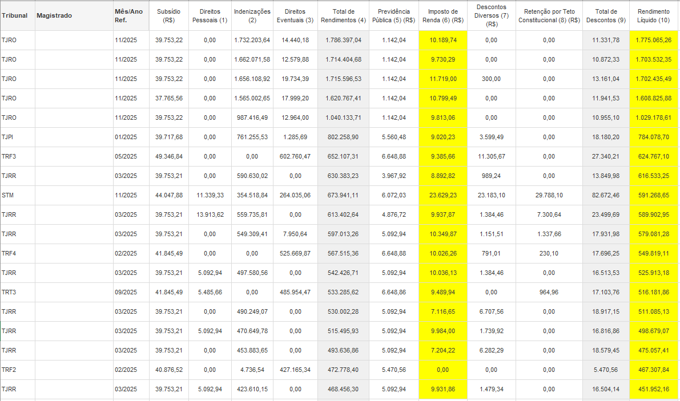Select the TRF2 tribunal cell
Screen dimensions: 680x401
(17, 370)
